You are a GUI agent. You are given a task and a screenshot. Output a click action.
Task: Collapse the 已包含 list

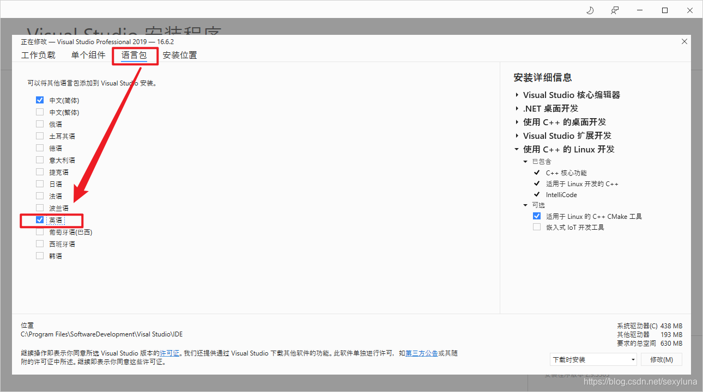pyautogui.click(x=525, y=161)
